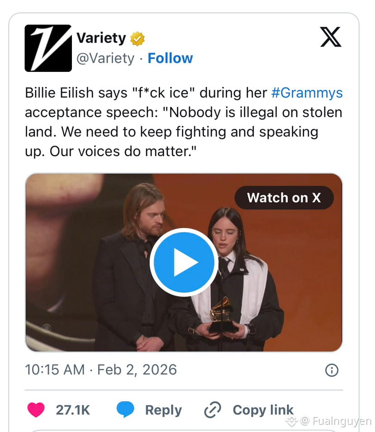Screen dimensions: 375x432
Task: Click the Variety profile avatar logo
Action: (x=48, y=48)
